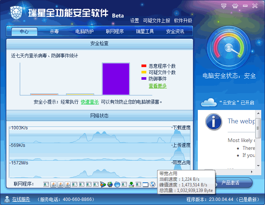Click the 1003K/s download scale label

pyautogui.click(x=19, y=128)
